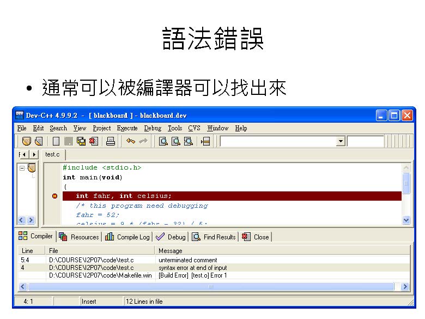The height and width of the screenshot is (319, 425).
Task: Click the horizontal scrollbar right arrow in message list
Action: click(x=404, y=286)
